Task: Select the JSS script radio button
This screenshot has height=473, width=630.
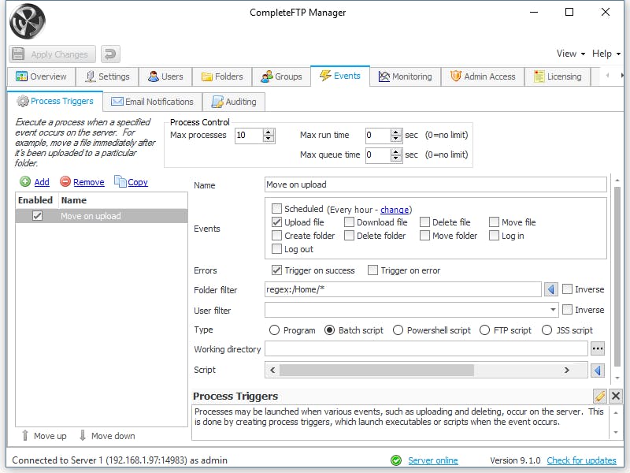Action: 547,330
